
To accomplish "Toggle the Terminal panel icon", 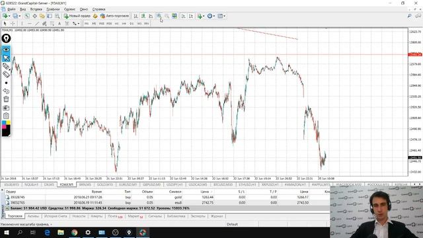I will 50,16.
